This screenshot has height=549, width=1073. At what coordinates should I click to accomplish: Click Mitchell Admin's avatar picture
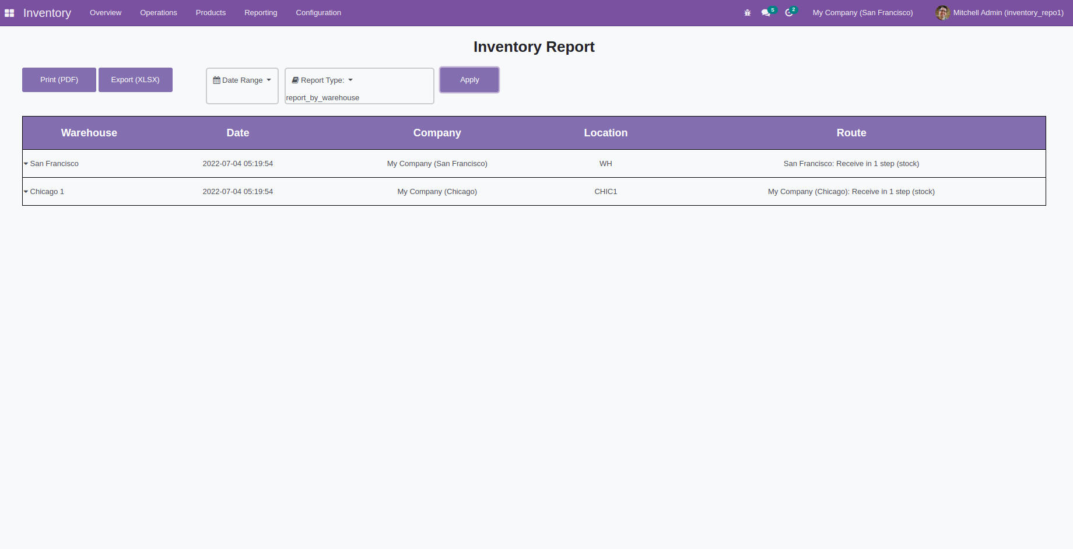tap(942, 13)
